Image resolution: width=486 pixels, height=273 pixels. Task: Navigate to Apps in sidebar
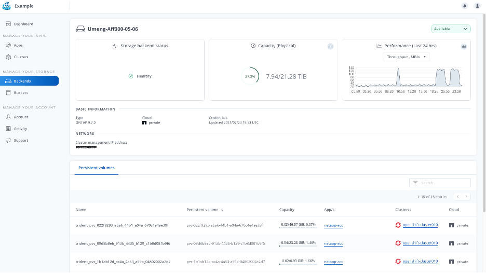(18, 45)
